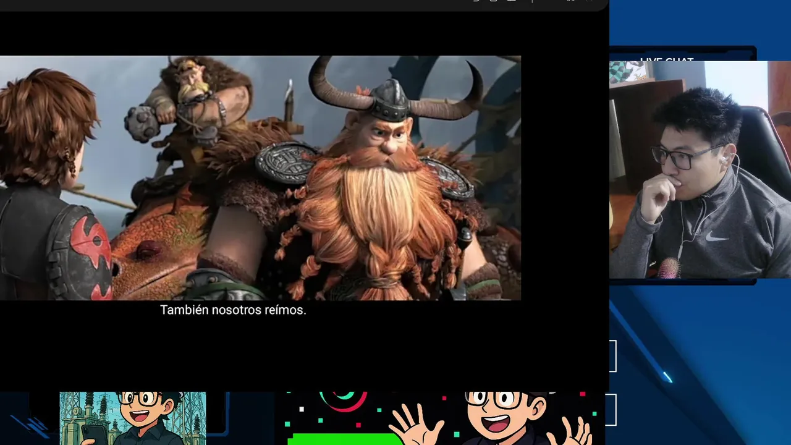Click the waving cartoon avatar with glasses
This screenshot has width=791, height=445.
[491, 418]
